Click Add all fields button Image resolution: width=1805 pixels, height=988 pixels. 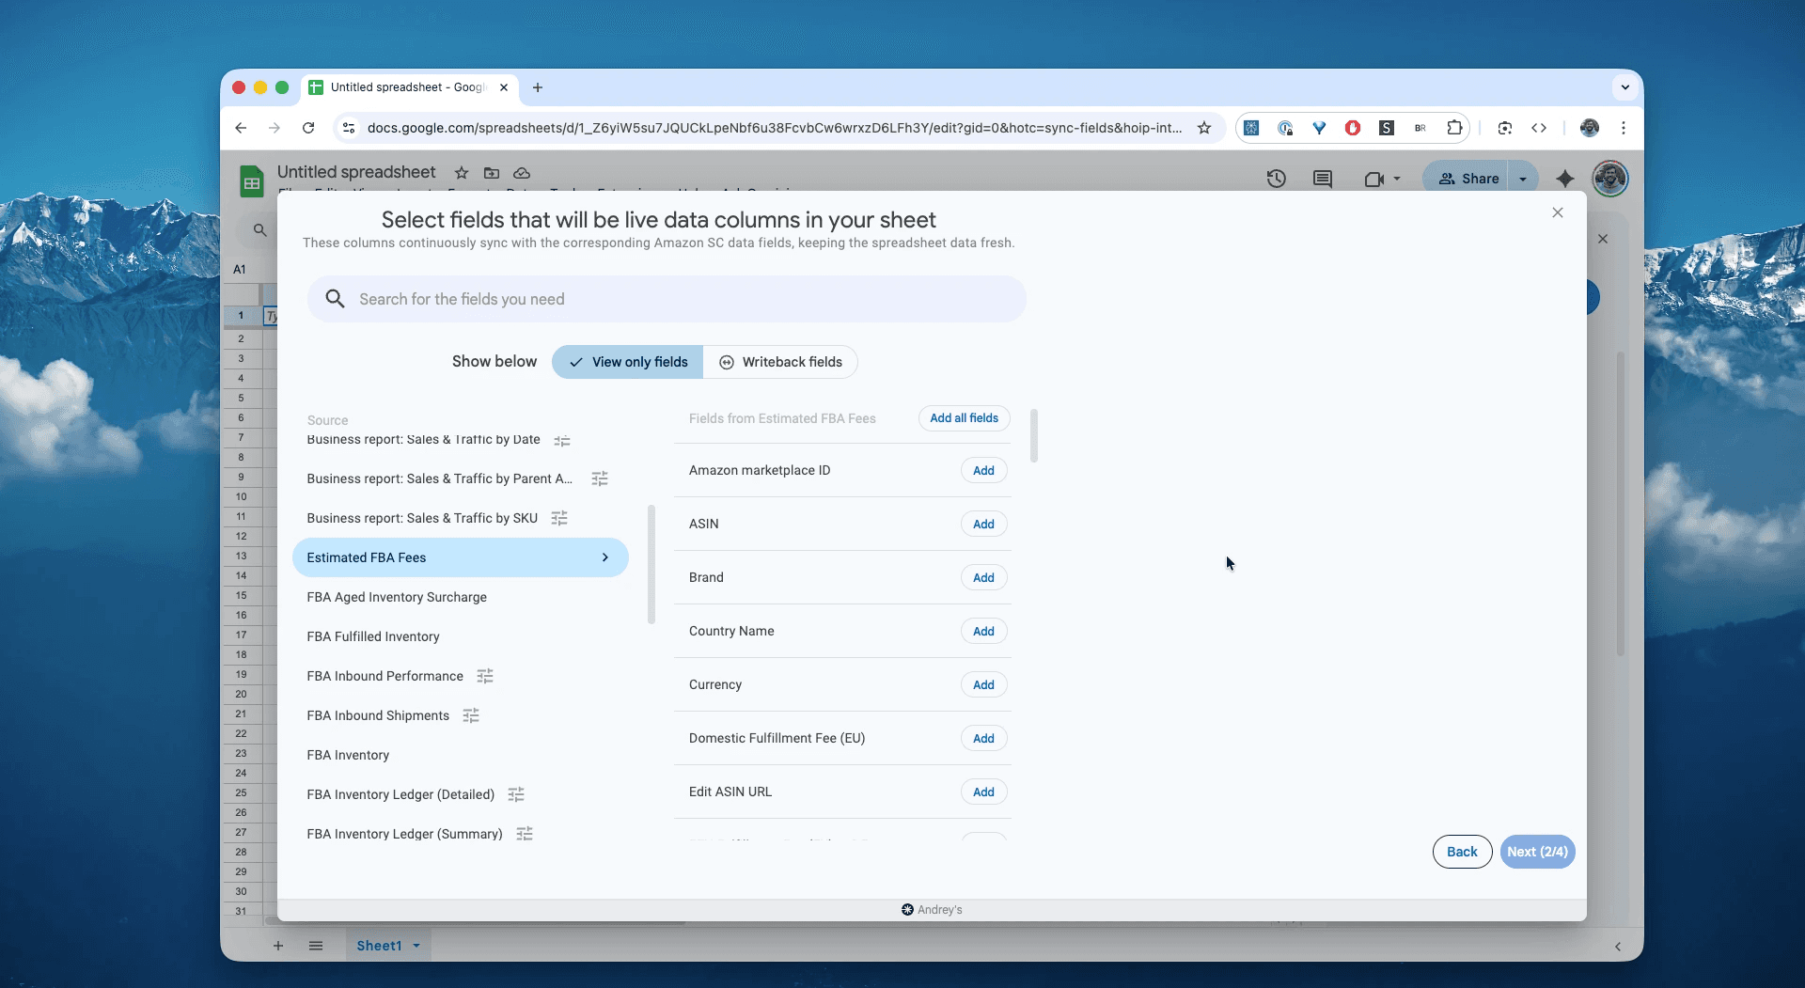[964, 418]
